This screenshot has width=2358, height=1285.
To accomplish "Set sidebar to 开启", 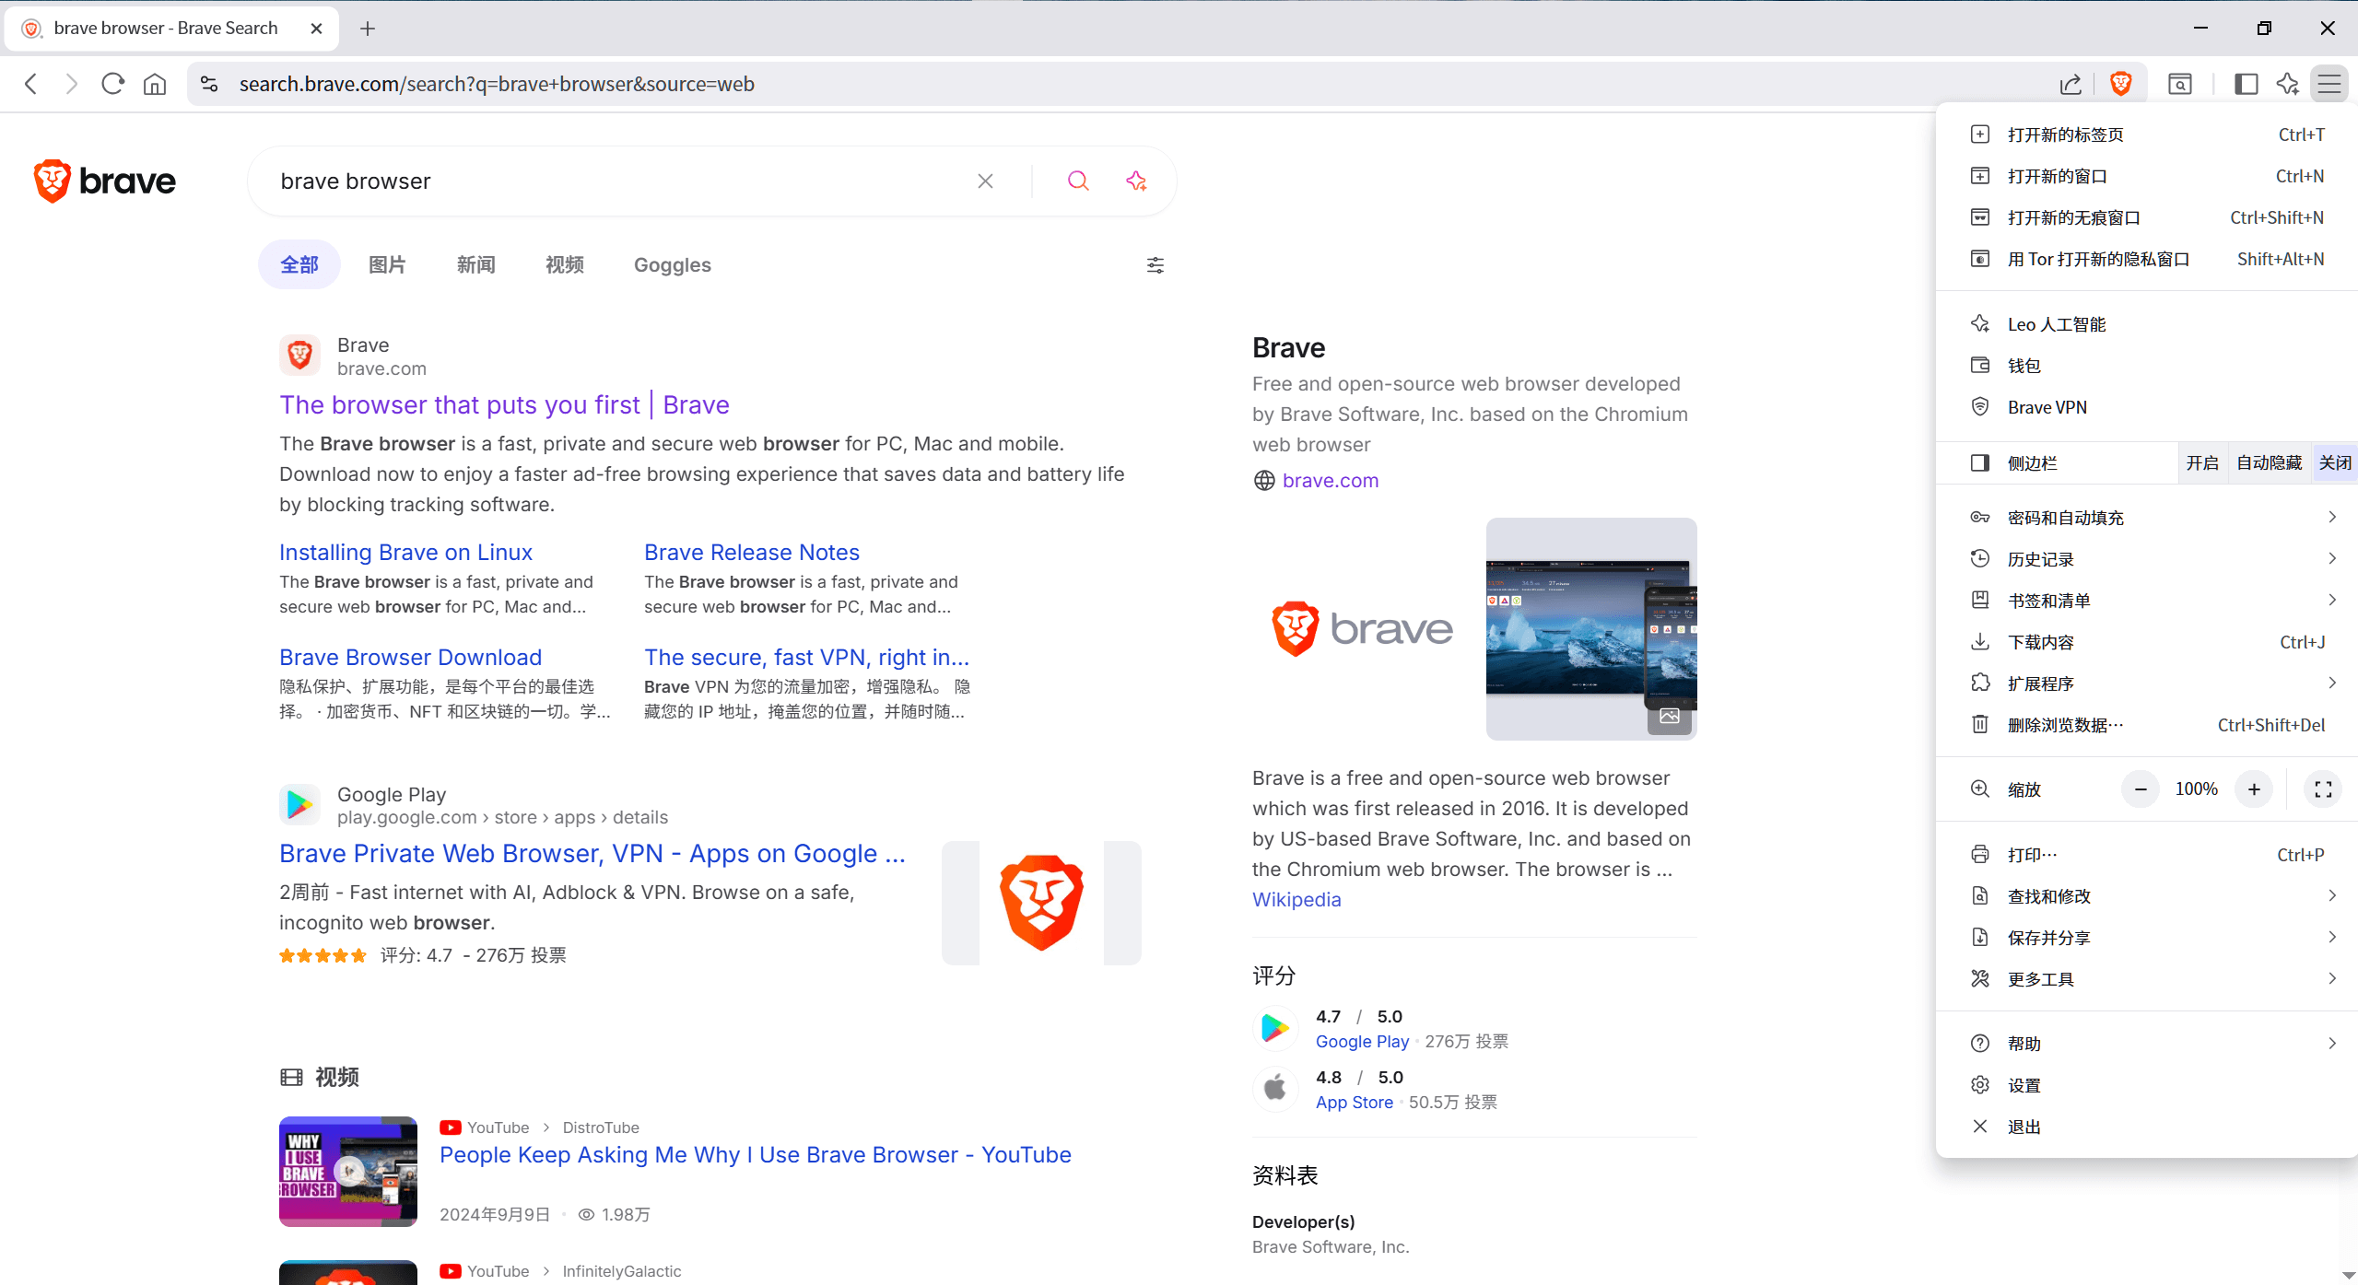I will (x=2201, y=462).
